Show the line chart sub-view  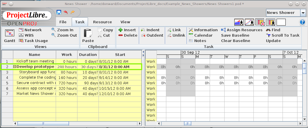click(249, 22)
